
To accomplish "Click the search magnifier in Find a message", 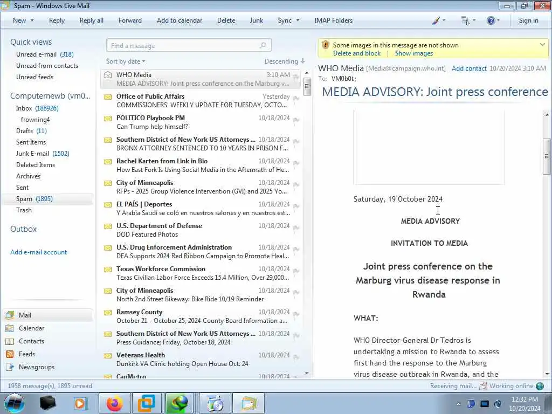I will tap(263, 45).
